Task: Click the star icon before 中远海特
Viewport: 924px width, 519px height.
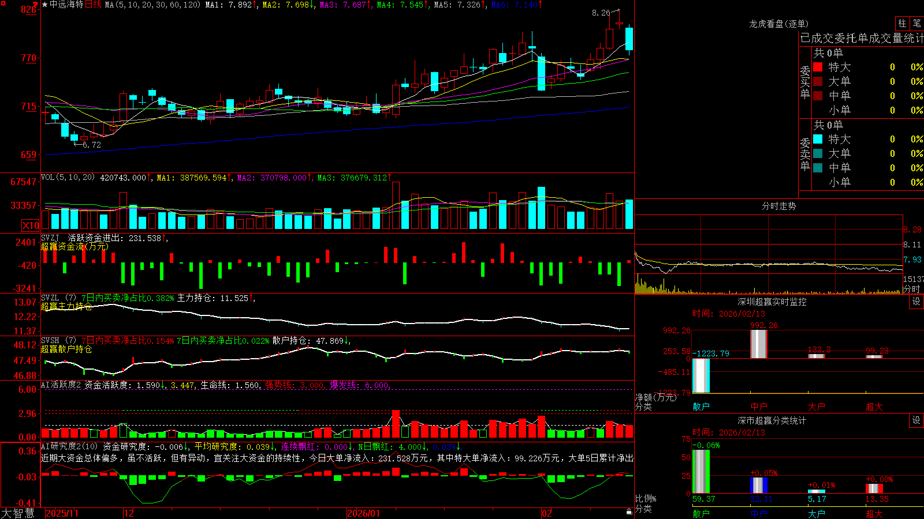Action: tap(45, 5)
